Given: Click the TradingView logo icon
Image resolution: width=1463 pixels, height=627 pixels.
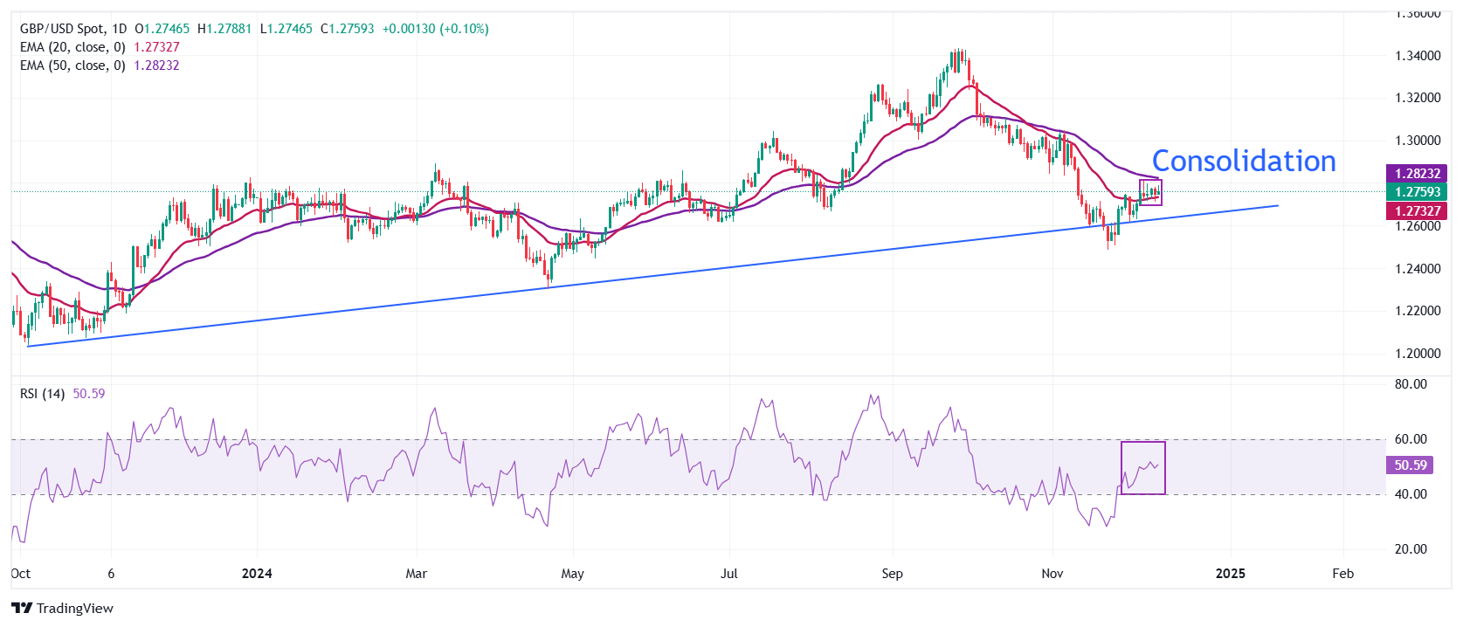Looking at the screenshot, I should click(22, 609).
